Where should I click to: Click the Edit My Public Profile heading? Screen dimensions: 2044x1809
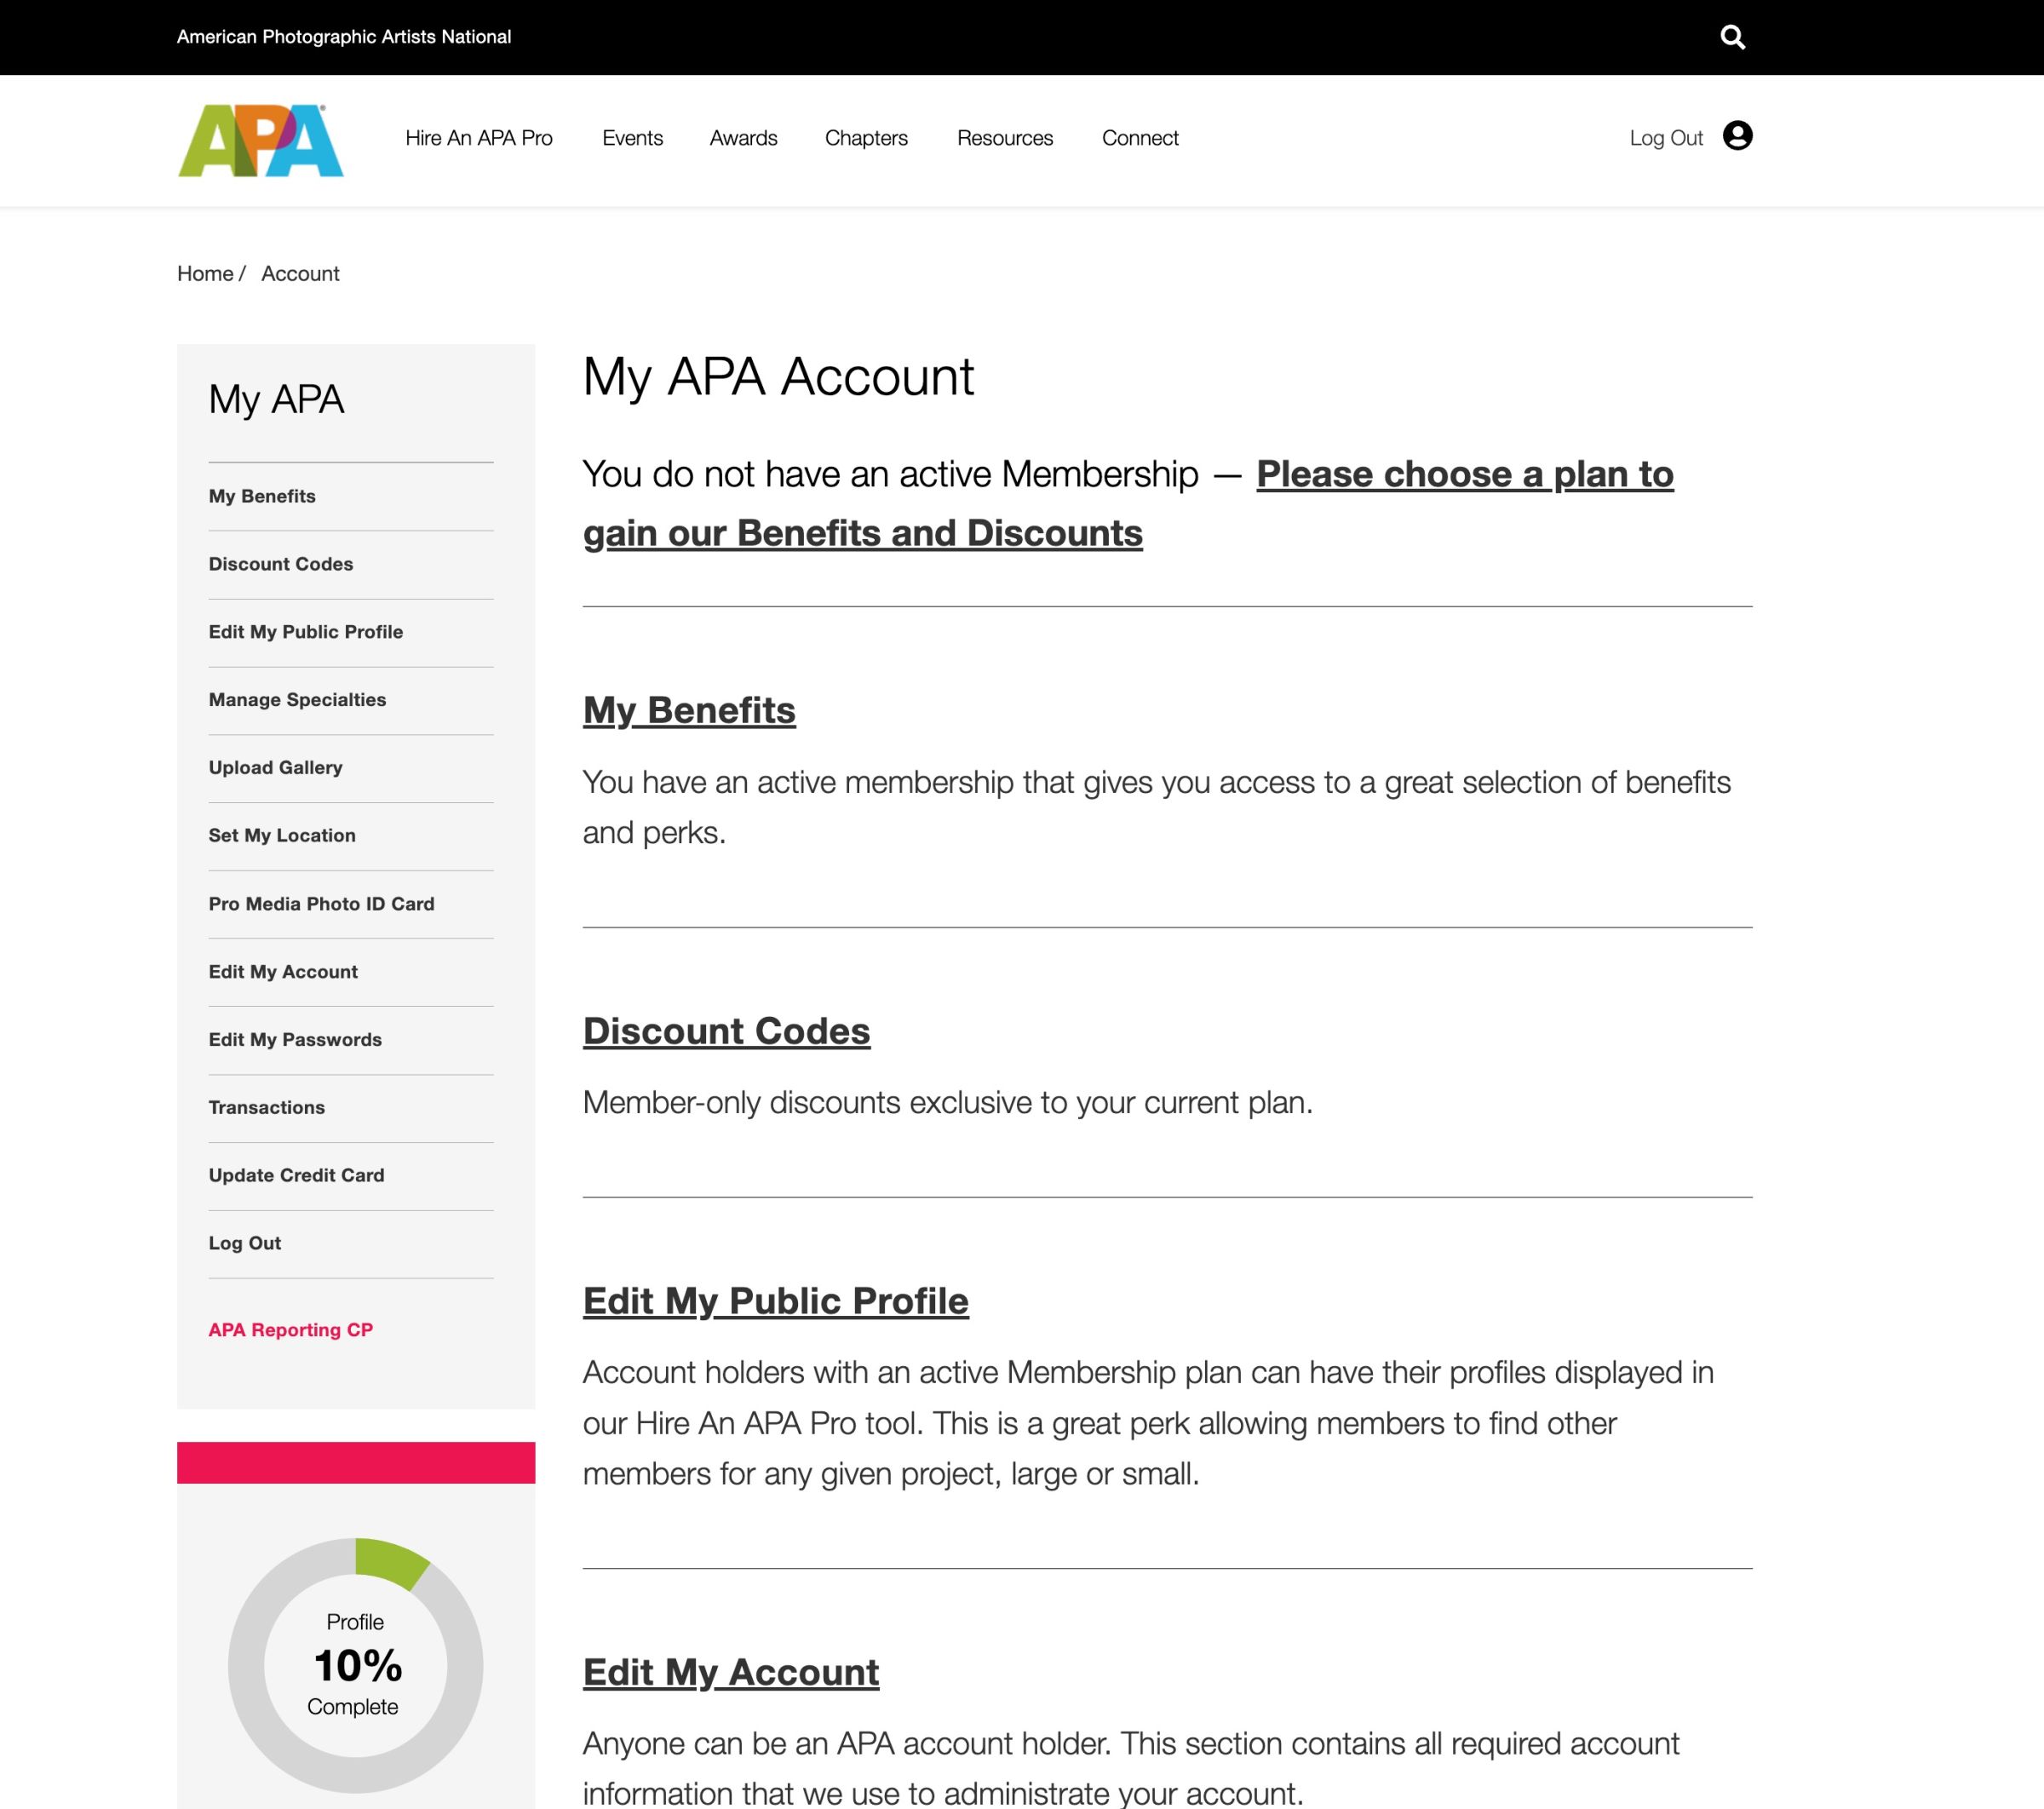point(775,1301)
